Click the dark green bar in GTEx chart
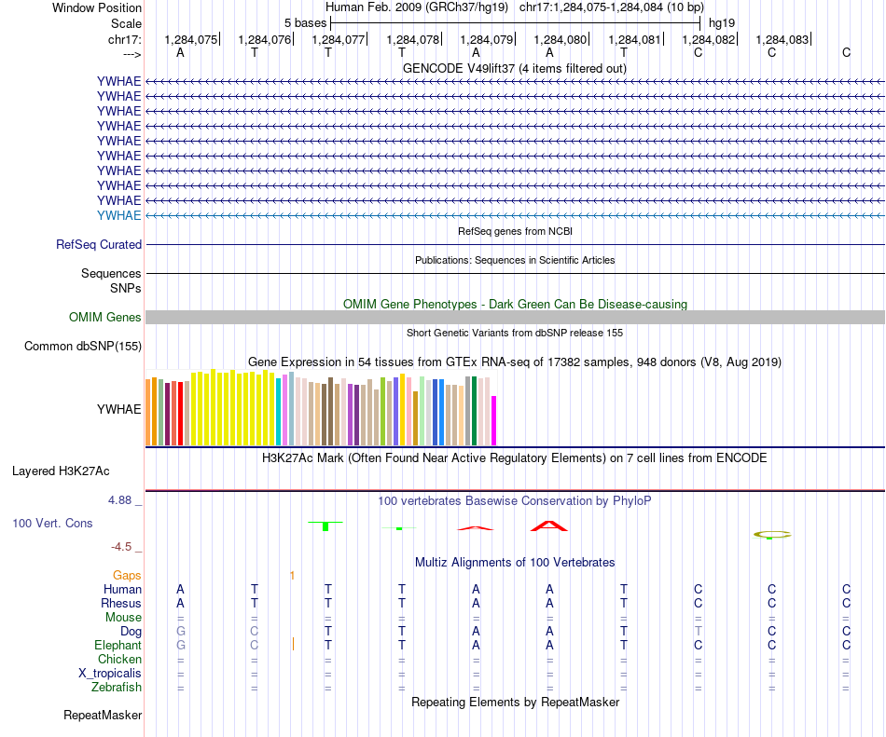The width and height of the screenshot is (886, 737). (x=474, y=411)
